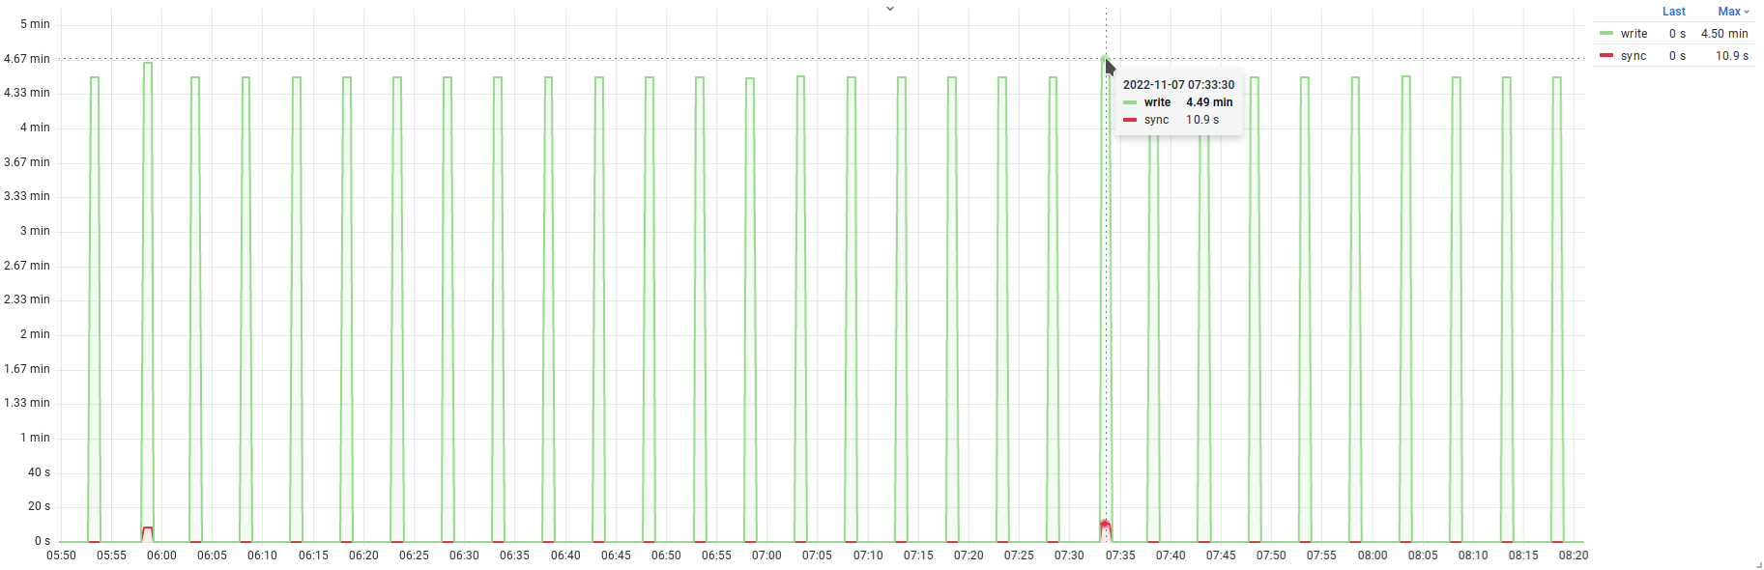Grab the panel resize handle in the corner
The height and width of the screenshot is (570, 1764).
[1758, 565]
